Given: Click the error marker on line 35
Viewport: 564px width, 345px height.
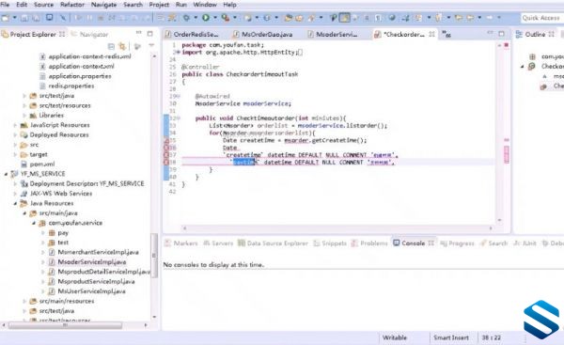Looking at the screenshot, I should [166, 140].
